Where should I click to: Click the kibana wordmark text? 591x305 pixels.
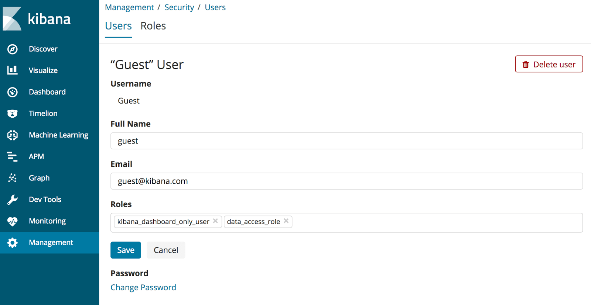[49, 19]
